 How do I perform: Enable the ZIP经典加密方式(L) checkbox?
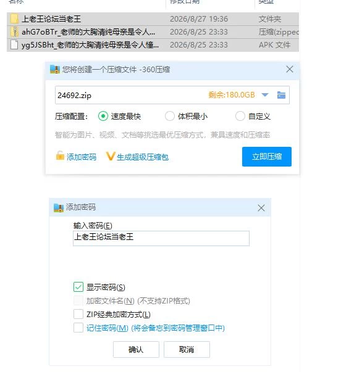(x=78, y=314)
